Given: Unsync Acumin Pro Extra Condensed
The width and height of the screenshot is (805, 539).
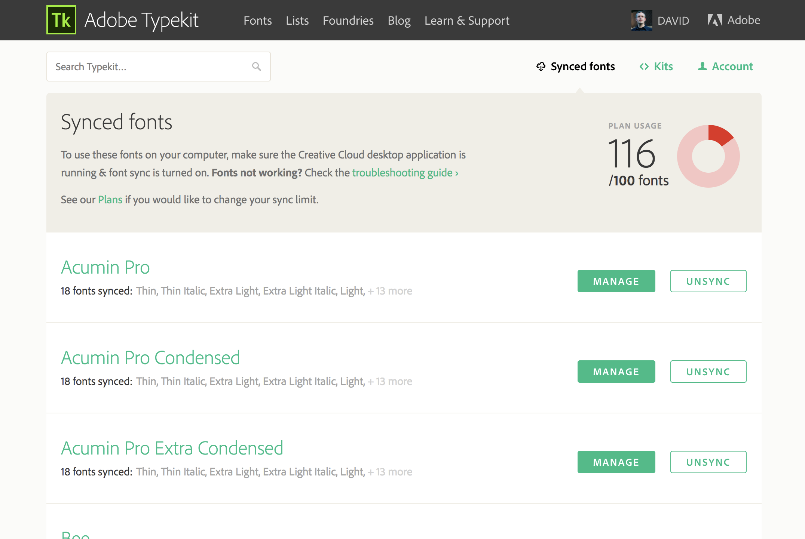Looking at the screenshot, I should click(x=708, y=462).
